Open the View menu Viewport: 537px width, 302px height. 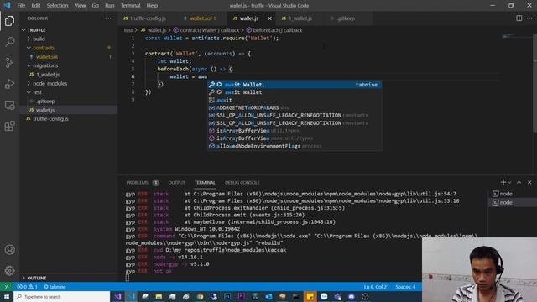80,6
